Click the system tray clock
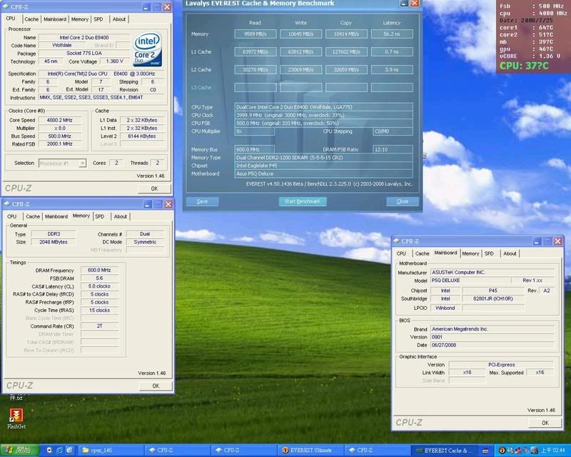This screenshot has width=571, height=457. [554, 451]
